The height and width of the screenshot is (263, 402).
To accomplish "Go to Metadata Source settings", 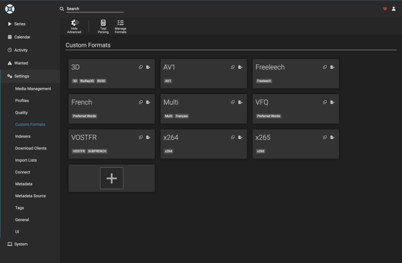I will [x=31, y=196].
